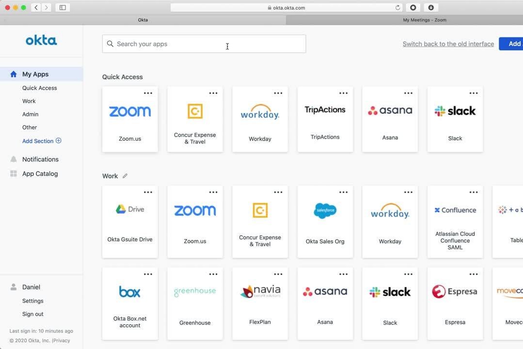Launch the Okta Sales Org Salesforce app
The width and height of the screenshot is (523, 349).
pyautogui.click(x=325, y=222)
